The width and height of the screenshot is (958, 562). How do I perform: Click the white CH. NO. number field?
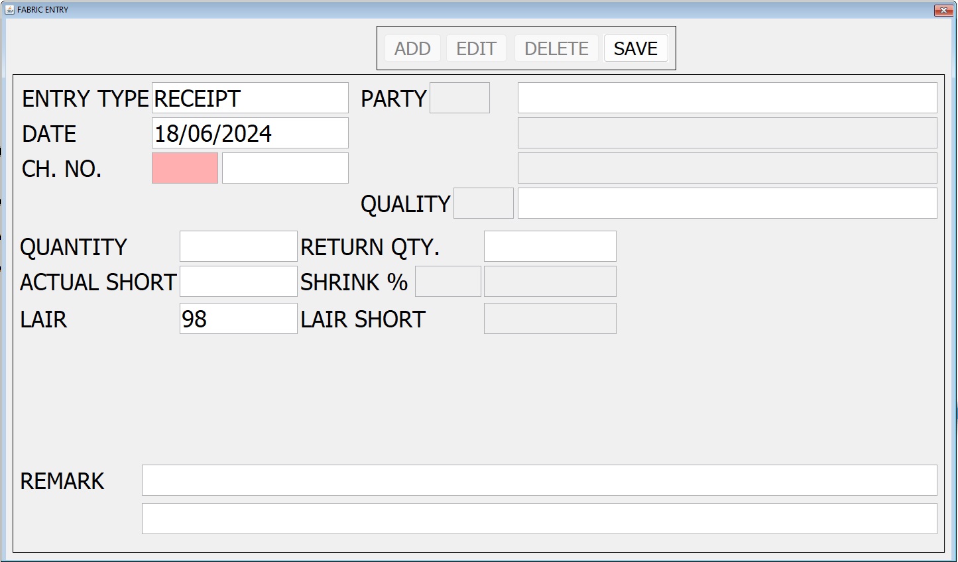[x=285, y=168]
